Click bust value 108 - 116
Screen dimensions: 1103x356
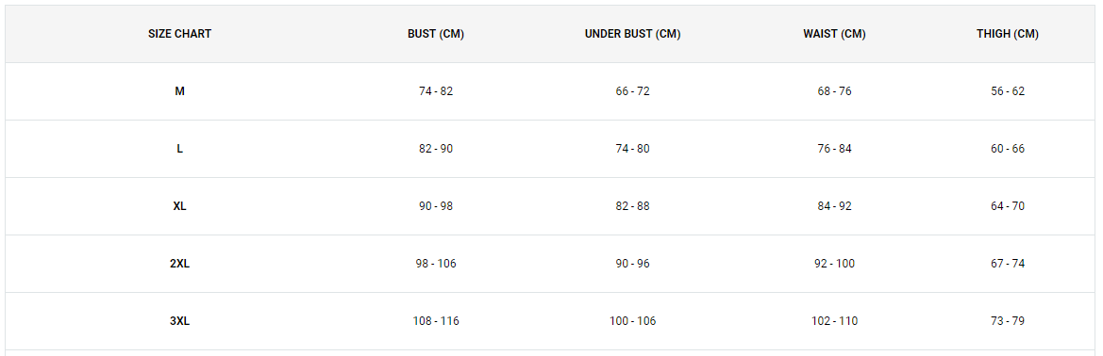pos(435,321)
